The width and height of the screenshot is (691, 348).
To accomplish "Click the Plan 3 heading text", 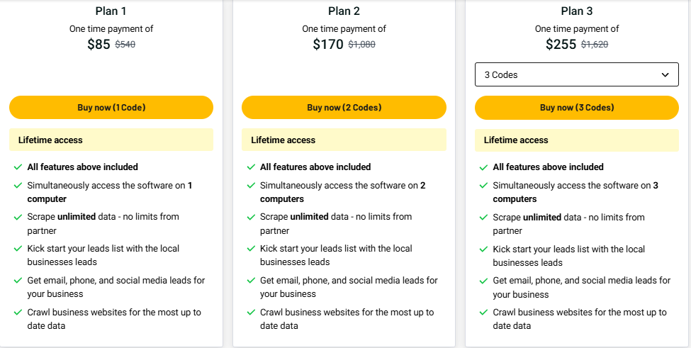I will point(577,11).
